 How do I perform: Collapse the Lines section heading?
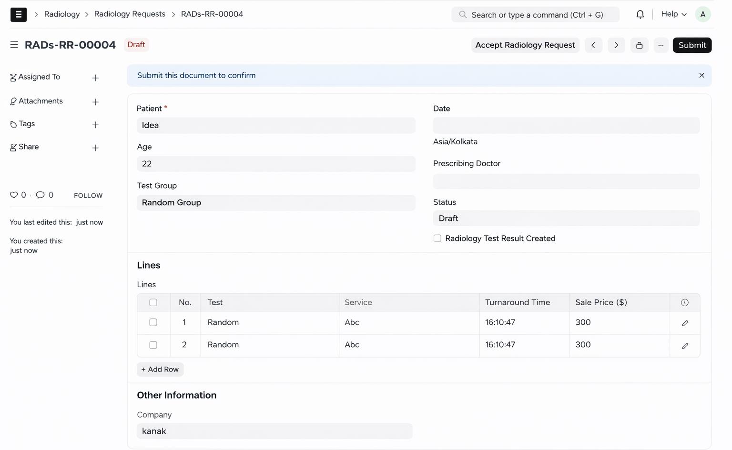point(149,266)
